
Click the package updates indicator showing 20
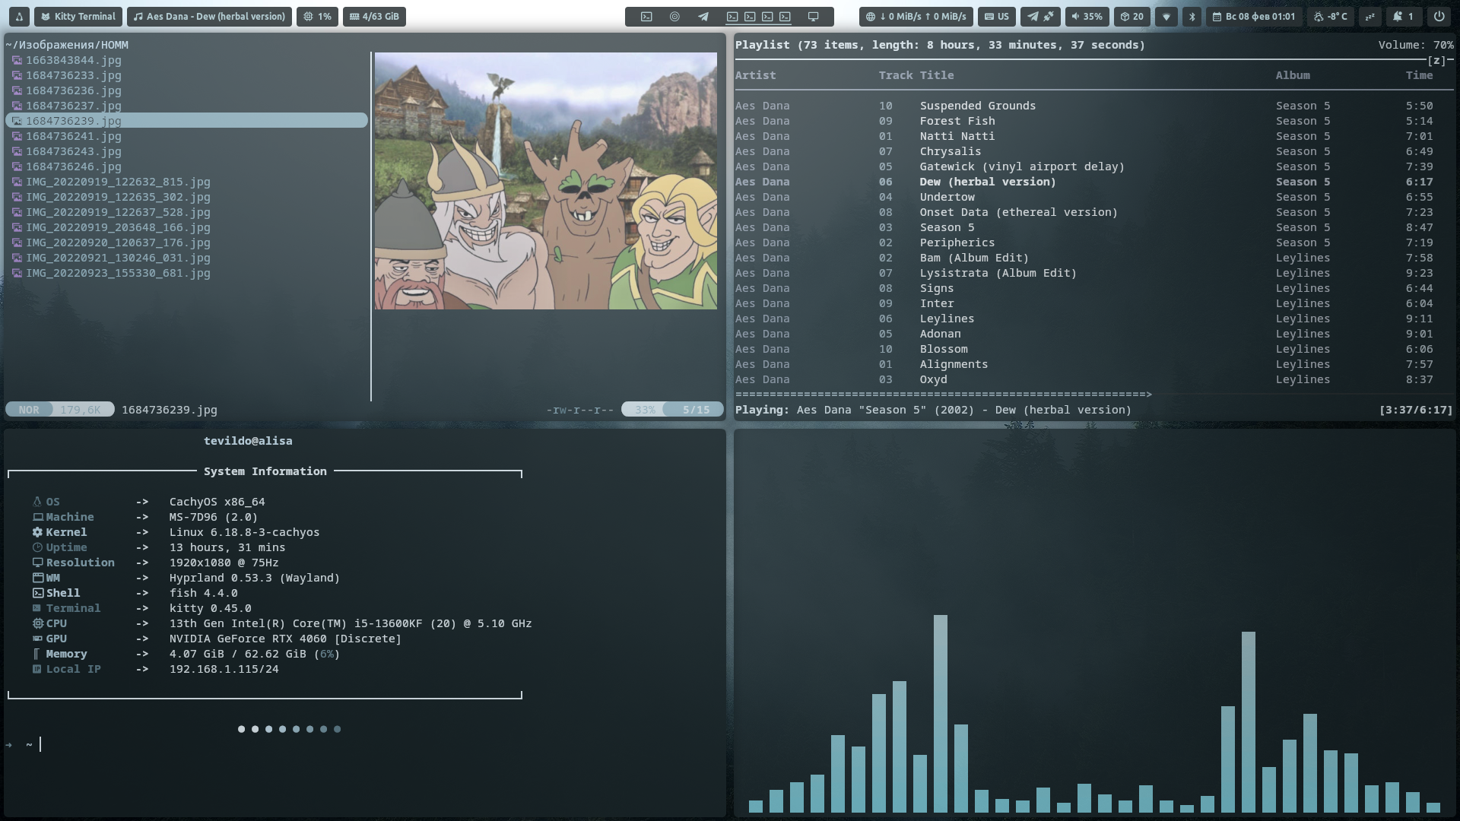pos(1131,16)
